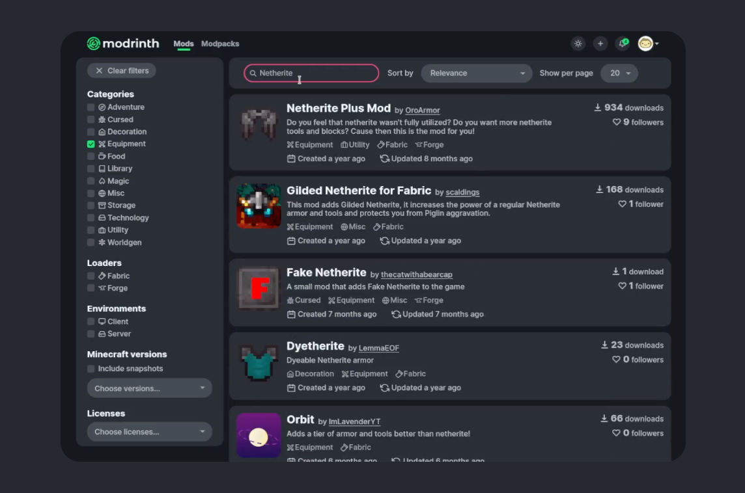Check the Food category filter

click(x=91, y=156)
